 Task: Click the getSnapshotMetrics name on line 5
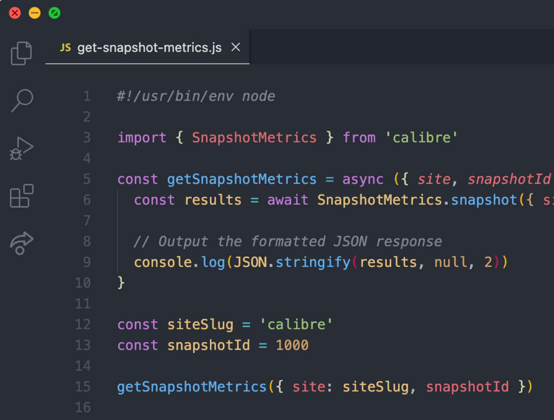pyautogui.click(x=242, y=179)
